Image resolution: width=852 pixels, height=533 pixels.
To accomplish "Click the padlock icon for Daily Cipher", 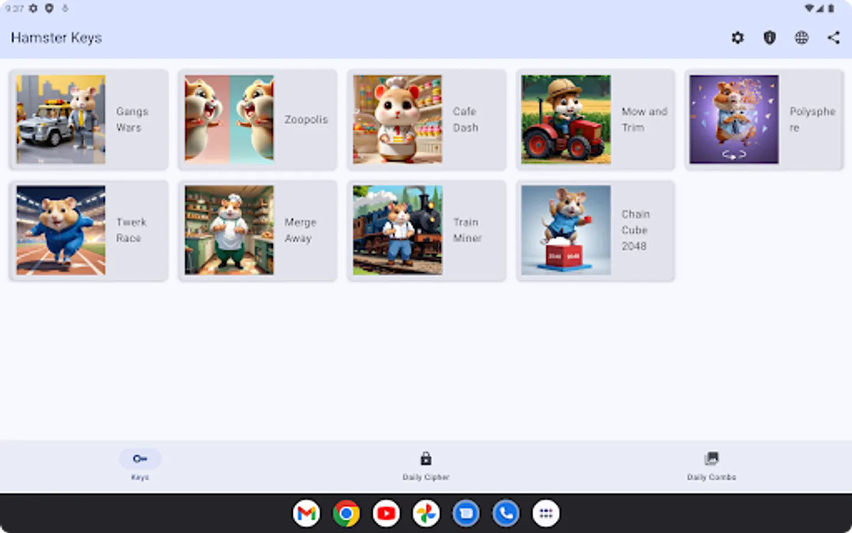I will (425, 458).
